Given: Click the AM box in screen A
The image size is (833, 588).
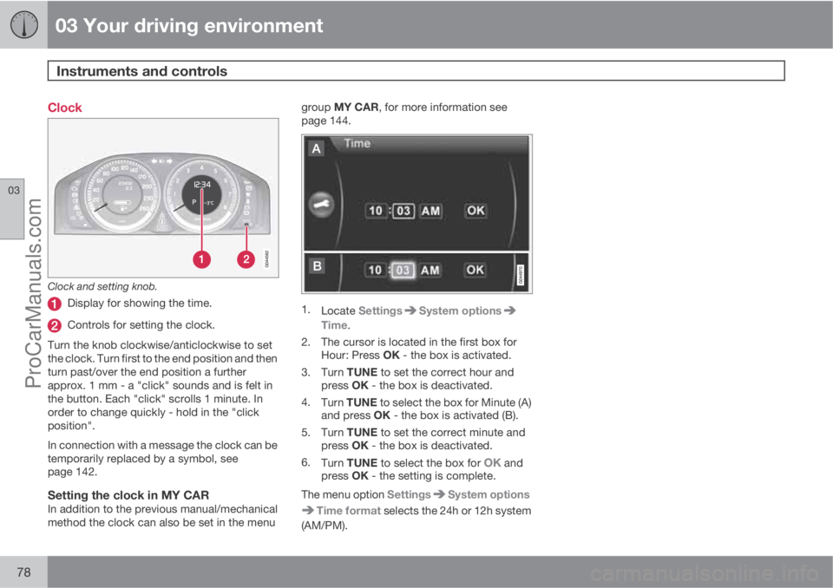Looking at the screenshot, I should point(430,211).
